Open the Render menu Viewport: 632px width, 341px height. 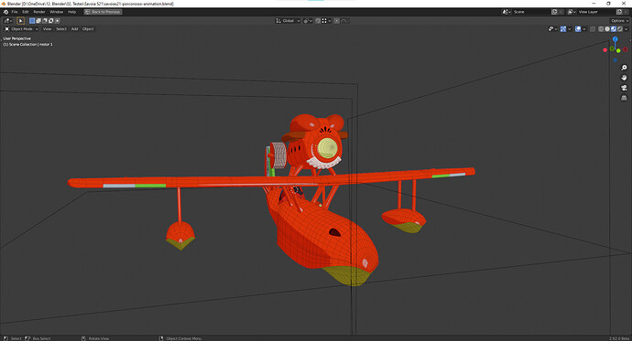pyautogui.click(x=39, y=12)
